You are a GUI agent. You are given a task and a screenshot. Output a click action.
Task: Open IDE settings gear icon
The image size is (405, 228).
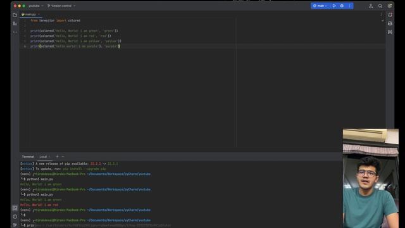[x=390, y=6]
